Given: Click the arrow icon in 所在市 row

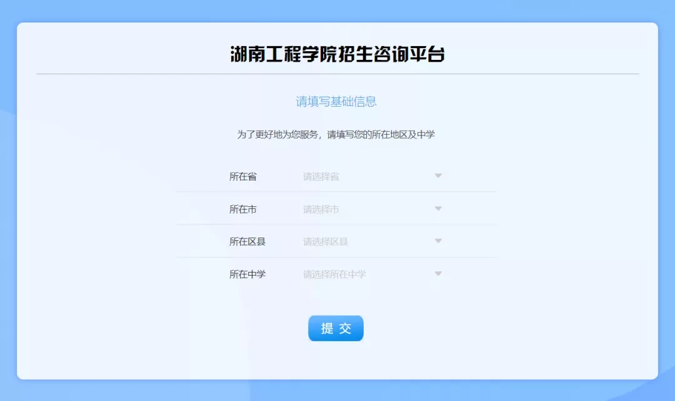Looking at the screenshot, I should [x=437, y=208].
